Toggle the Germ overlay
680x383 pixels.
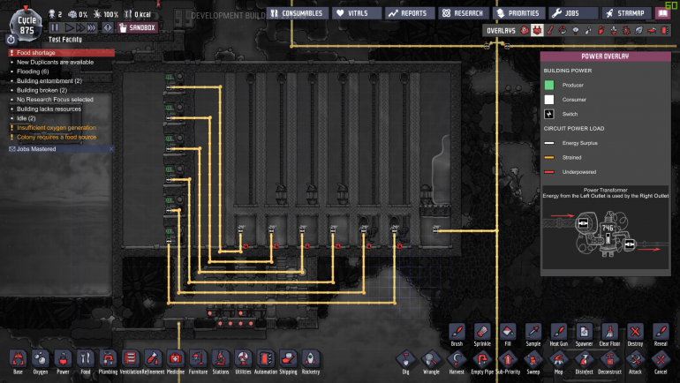coord(626,30)
